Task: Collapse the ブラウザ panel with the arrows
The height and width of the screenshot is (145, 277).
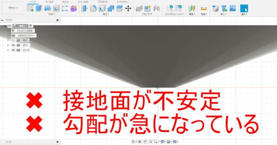Action: click(x=2, y=20)
